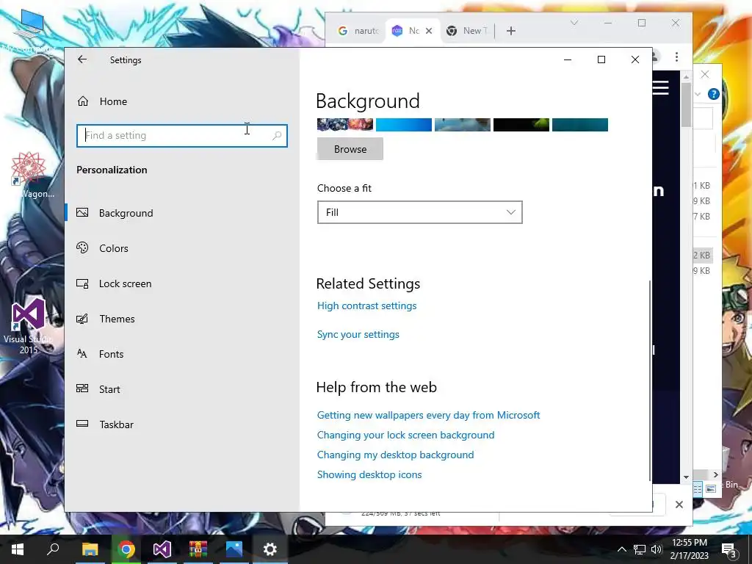
Task: Open the notification center icon
Action: pyautogui.click(x=729, y=549)
